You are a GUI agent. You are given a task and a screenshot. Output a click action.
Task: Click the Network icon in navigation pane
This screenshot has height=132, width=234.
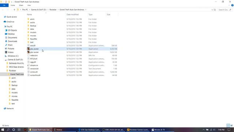(x=5, y=109)
